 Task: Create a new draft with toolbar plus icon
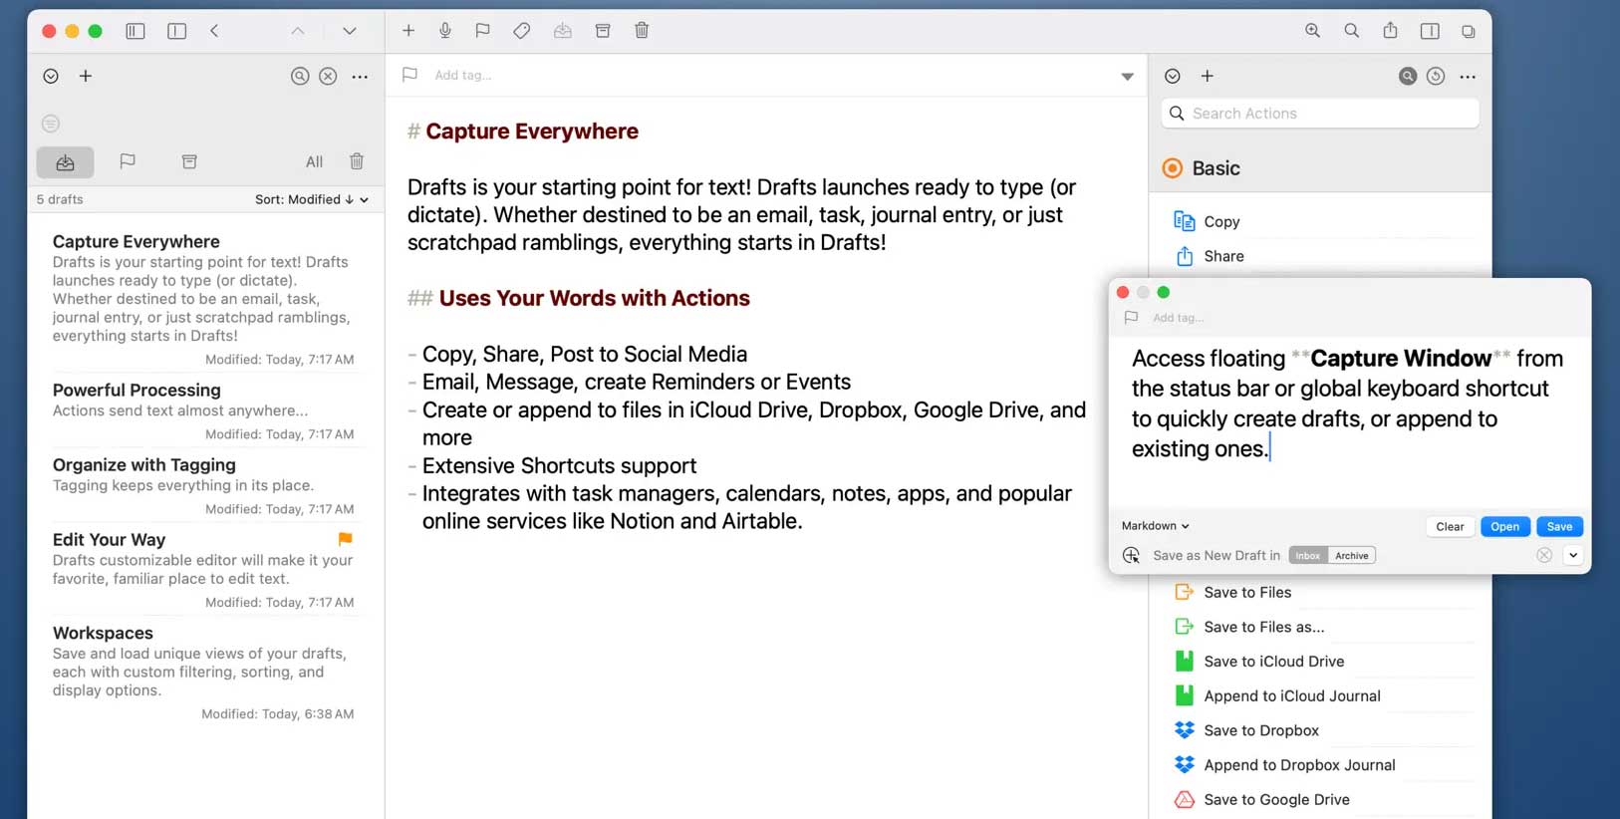tap(408, 31)
